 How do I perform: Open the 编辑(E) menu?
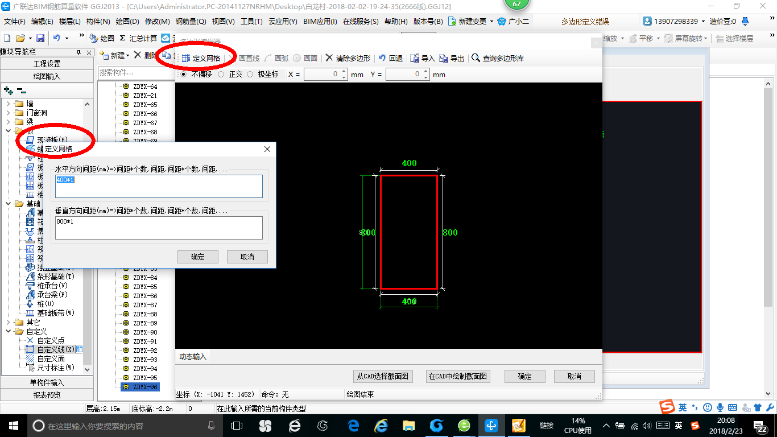(42, 21)
